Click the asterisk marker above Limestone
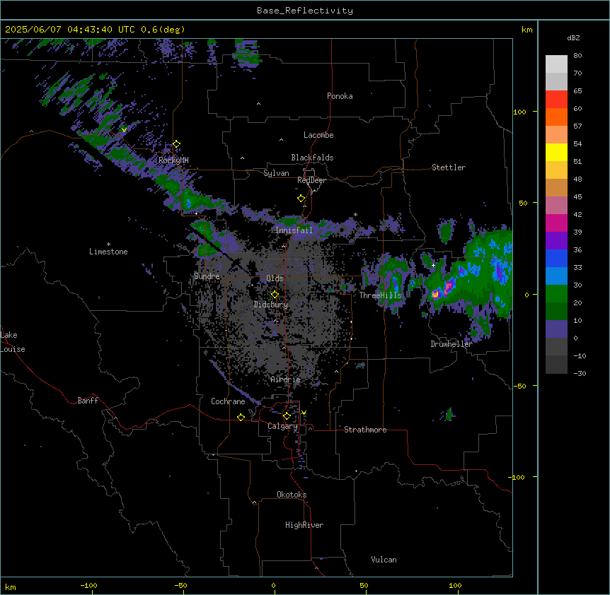The height and width of the screenshot is (595, 610). click(108, 245)
